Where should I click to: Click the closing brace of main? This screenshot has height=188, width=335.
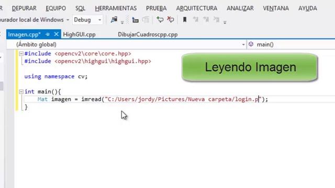click(x=26, y=107)
